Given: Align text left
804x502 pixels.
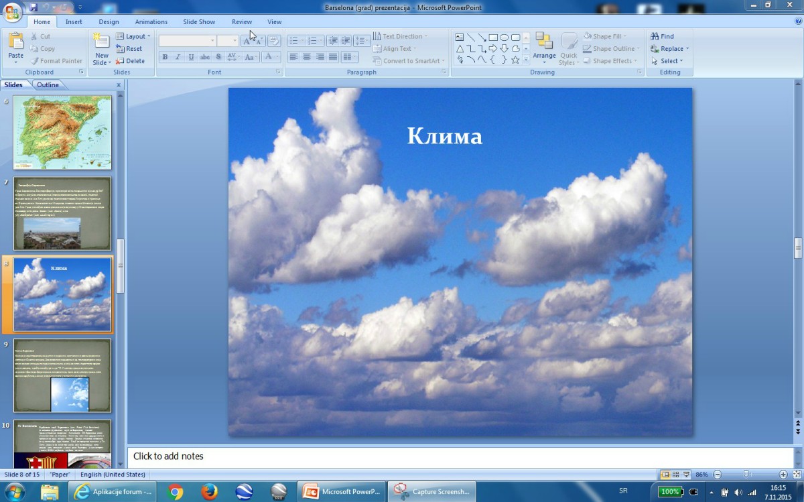Looking at the screenshot, I should coord(293,57).
